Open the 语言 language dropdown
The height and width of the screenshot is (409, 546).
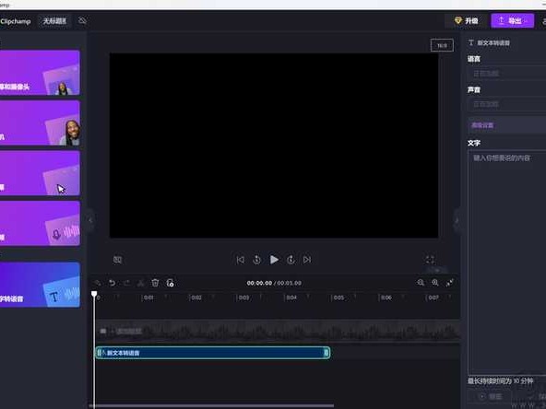point(506,74)
